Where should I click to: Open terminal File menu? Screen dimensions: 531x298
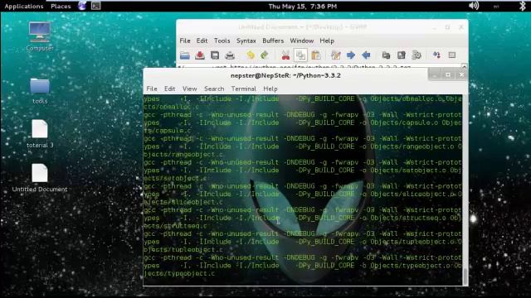tap(152, 89)
